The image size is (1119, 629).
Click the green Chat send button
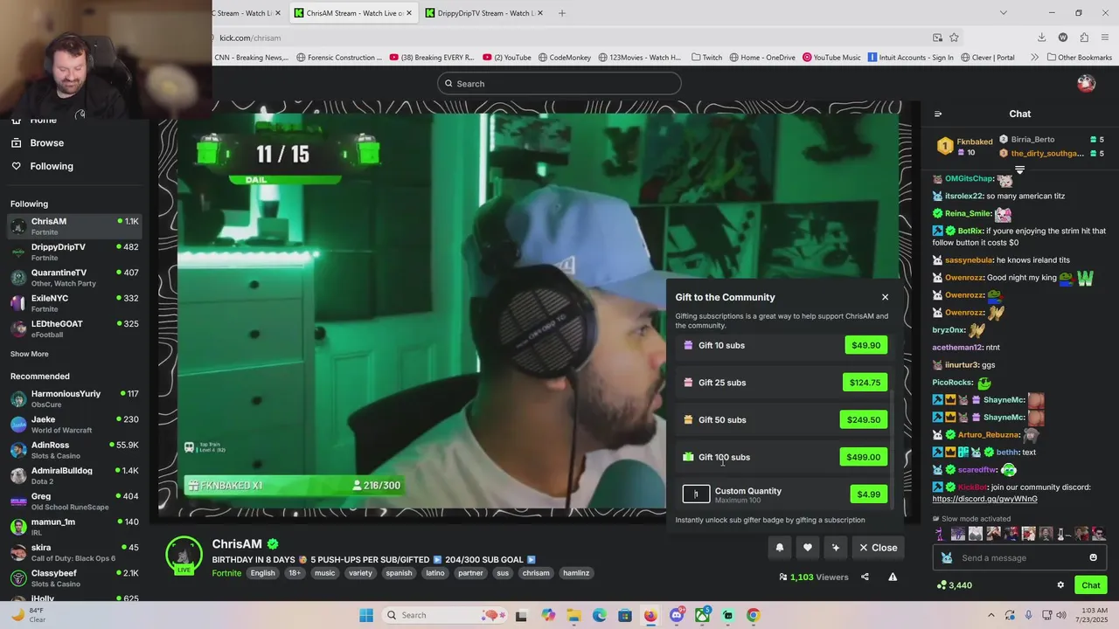point(1091,585)
